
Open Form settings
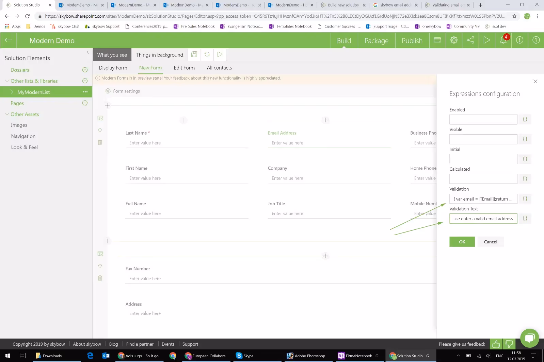123,91
